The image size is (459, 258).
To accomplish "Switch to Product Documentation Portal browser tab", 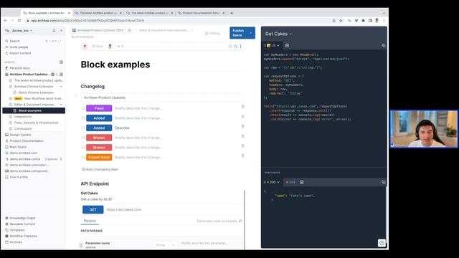I will click(x=202, y=13).
